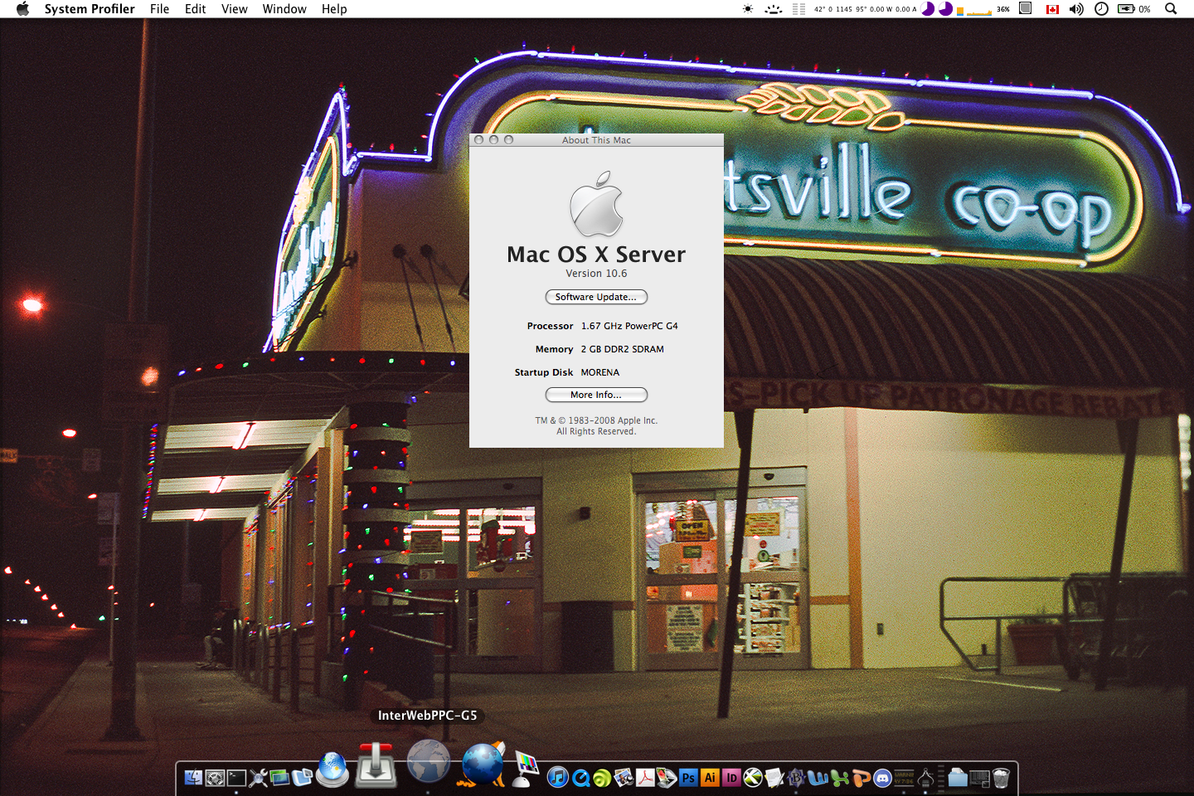
Task: Open the X11 app in dock
Action: pos(753,778)
